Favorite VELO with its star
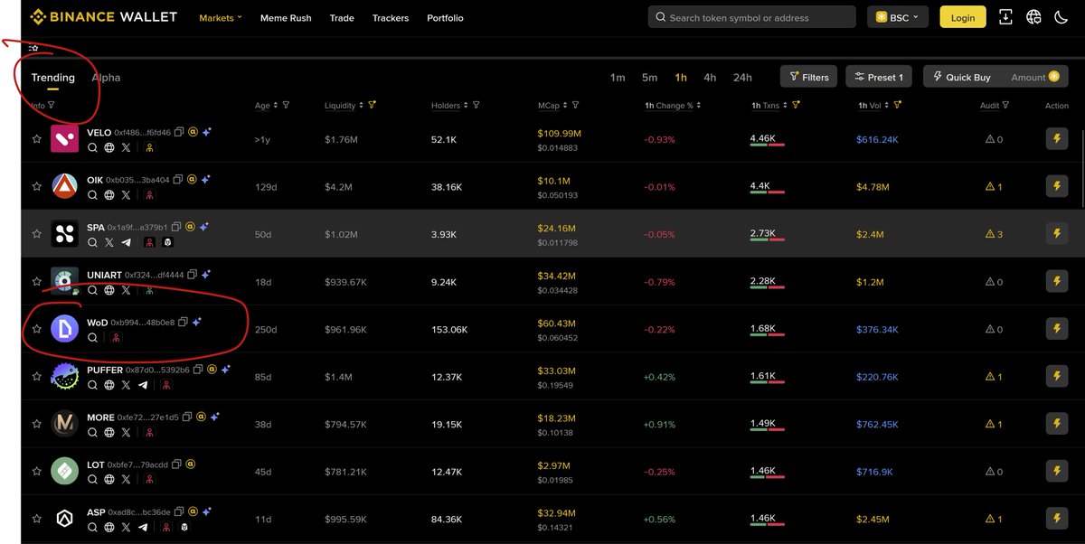The image size is (1085, 544). [x=37, y=139]
